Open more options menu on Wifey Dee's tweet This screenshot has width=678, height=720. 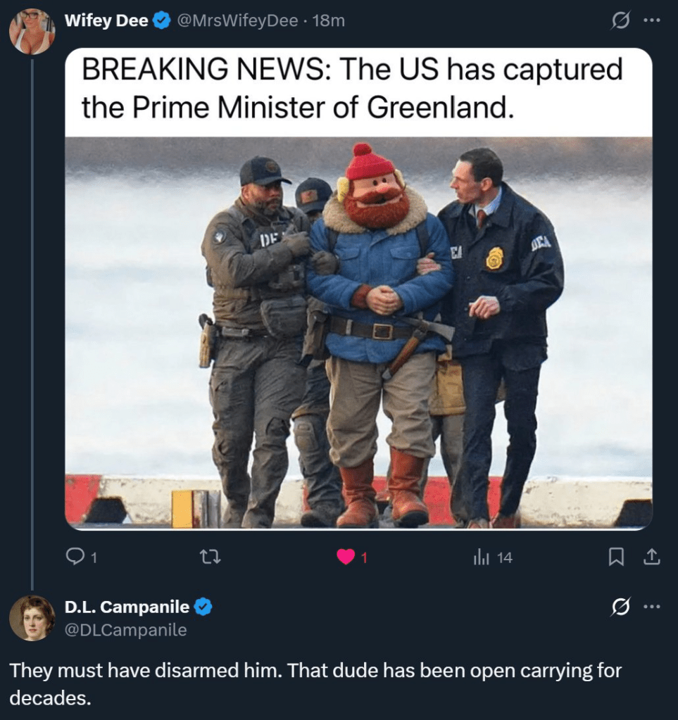(x=652, y=20)
